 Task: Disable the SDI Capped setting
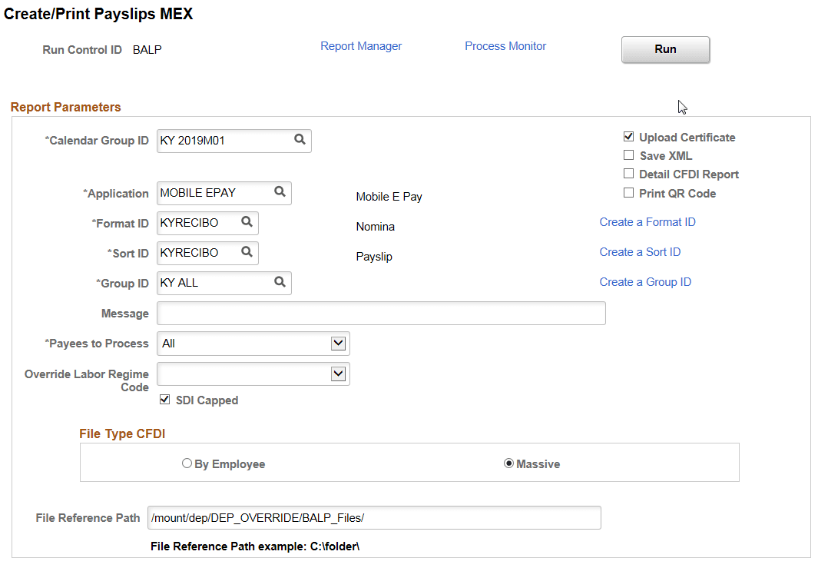pos(164,400)
